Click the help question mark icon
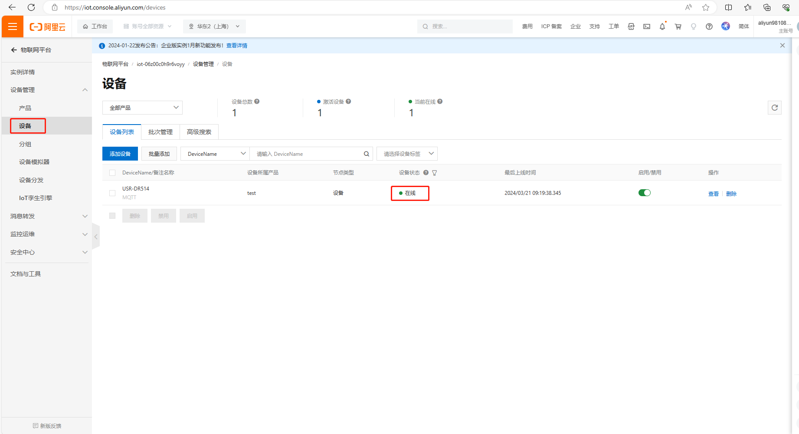799x434 pixels. point(709,26)
